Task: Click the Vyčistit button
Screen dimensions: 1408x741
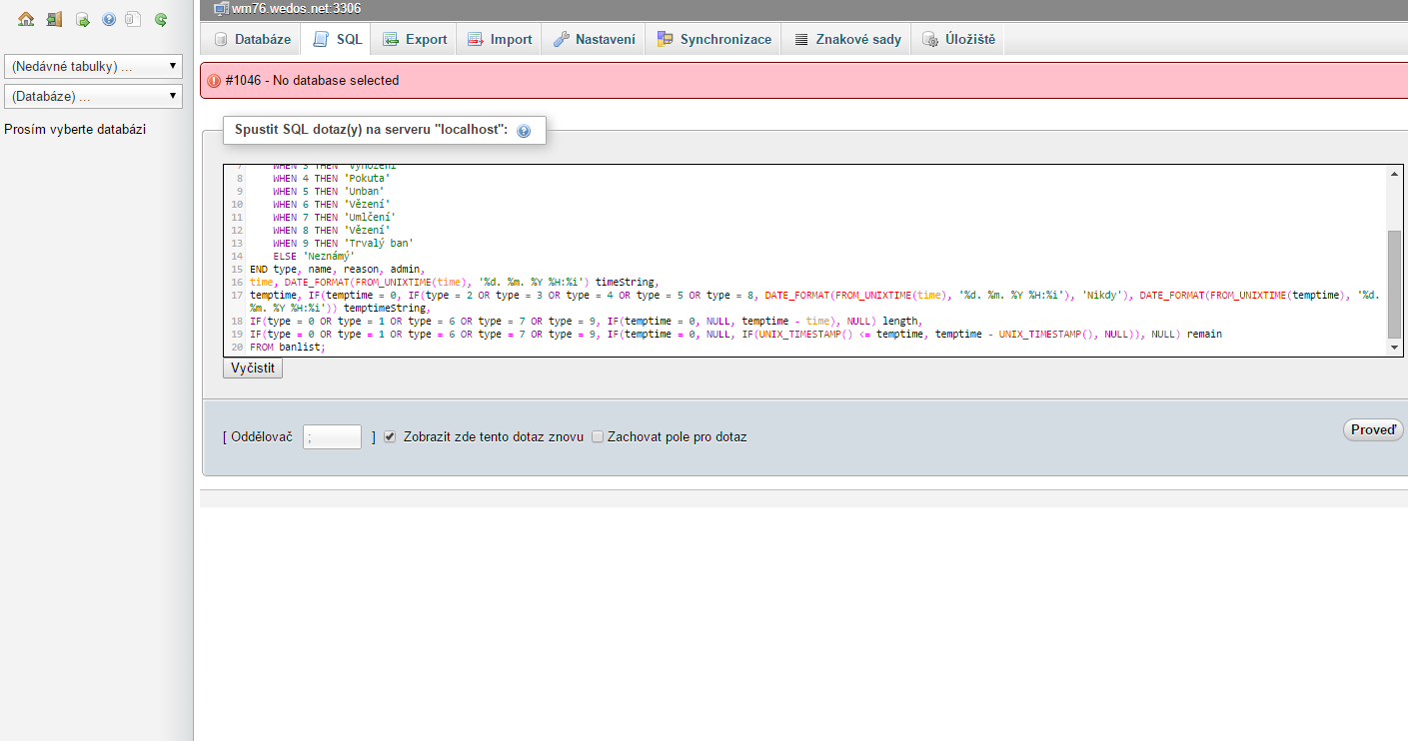Action: coord(253,369)
